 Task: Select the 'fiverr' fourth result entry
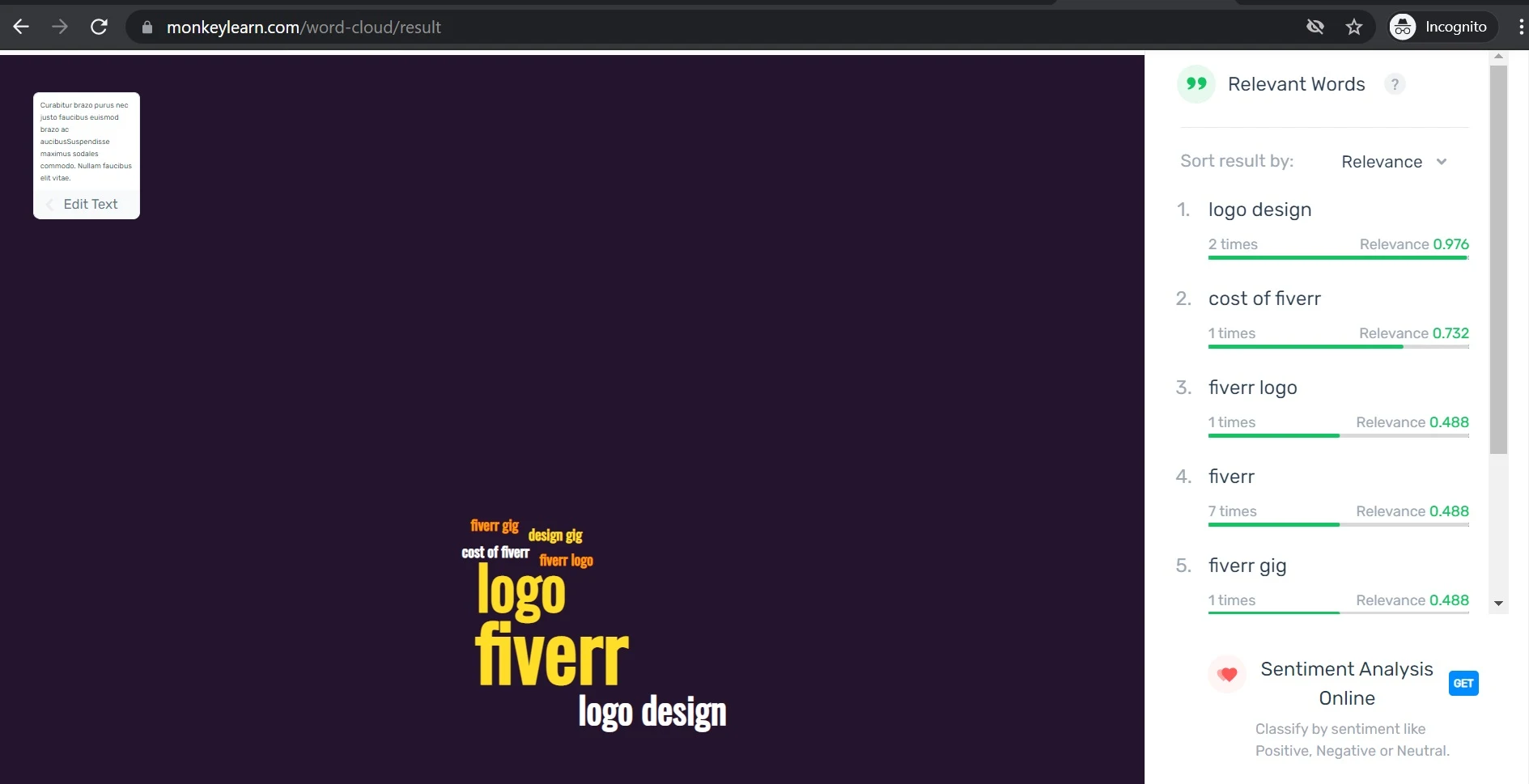1323,497
